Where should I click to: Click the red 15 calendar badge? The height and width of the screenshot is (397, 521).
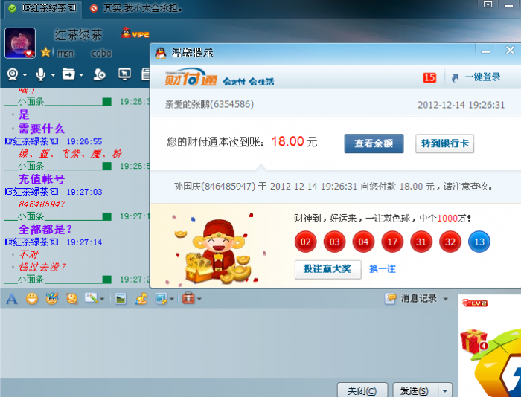[x=429, y=77]
